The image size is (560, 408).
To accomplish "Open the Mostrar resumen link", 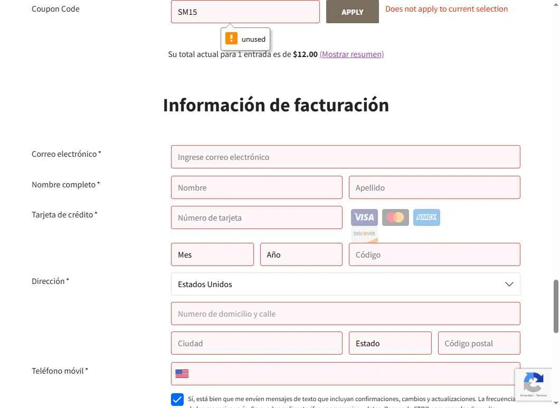I will (352, 54).
